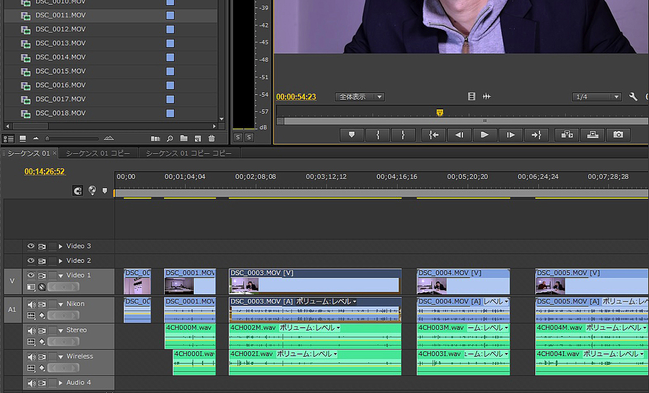Expand the Video 3 track
Viewport: 649px width, 393px height.
(61, 246)
